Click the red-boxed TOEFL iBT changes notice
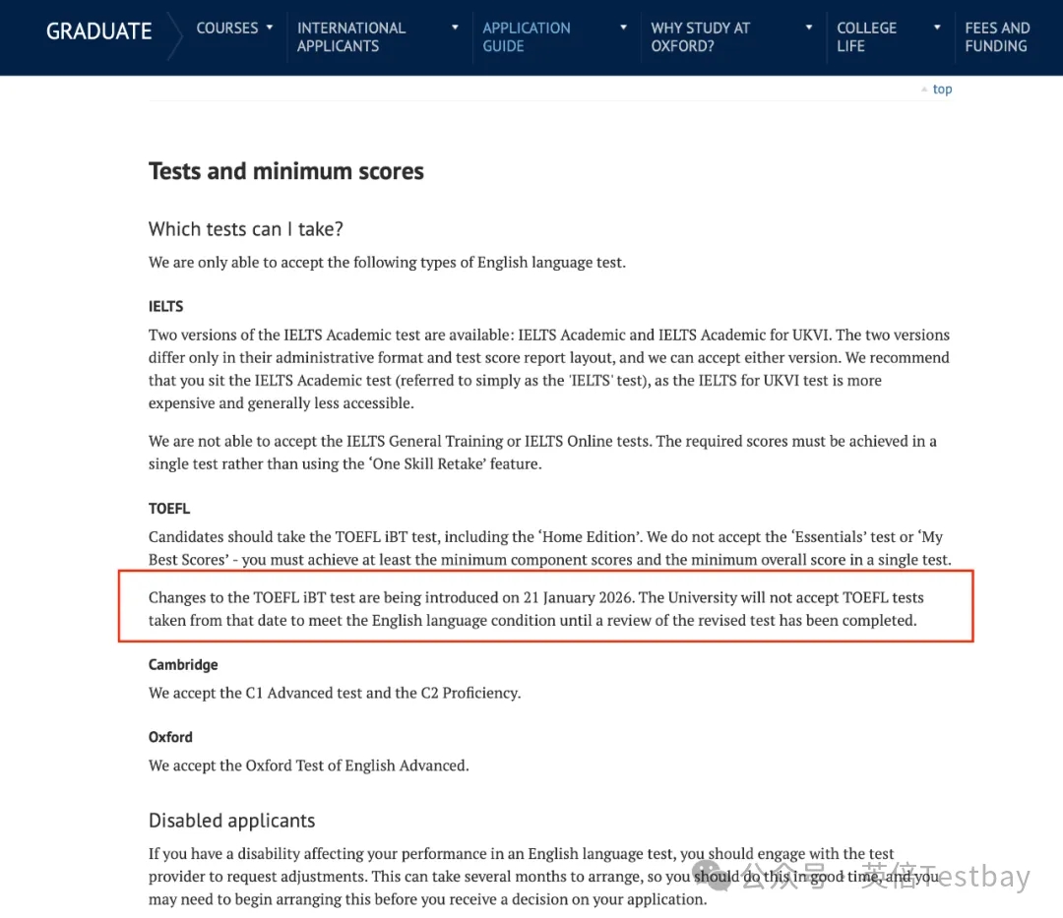Image resolution: width=1063 pixels, height=918 pixels. pos(545,609)
